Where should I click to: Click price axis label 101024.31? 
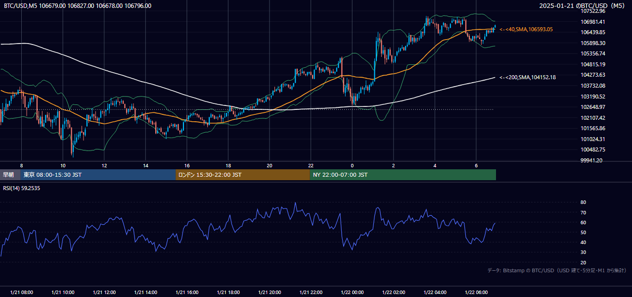coord(593,139)
